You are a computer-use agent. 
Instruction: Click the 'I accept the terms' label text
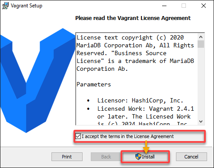(128, 136)
